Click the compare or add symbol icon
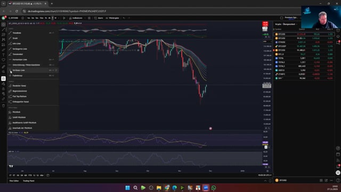341x192 pixels. [x=22, y=18]
